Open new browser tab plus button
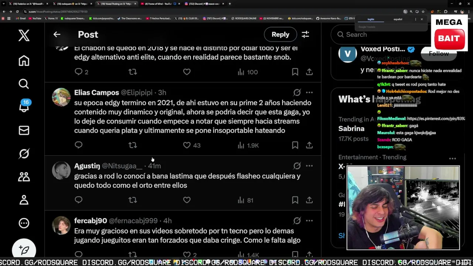 (230, 4)
